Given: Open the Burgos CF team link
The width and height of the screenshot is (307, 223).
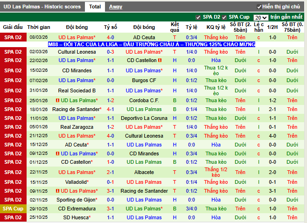Looking at the screenshot, I should [144, 80].
